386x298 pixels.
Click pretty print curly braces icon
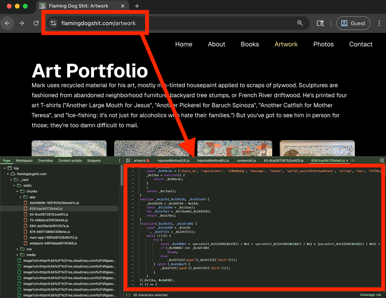tap(128, 295)
